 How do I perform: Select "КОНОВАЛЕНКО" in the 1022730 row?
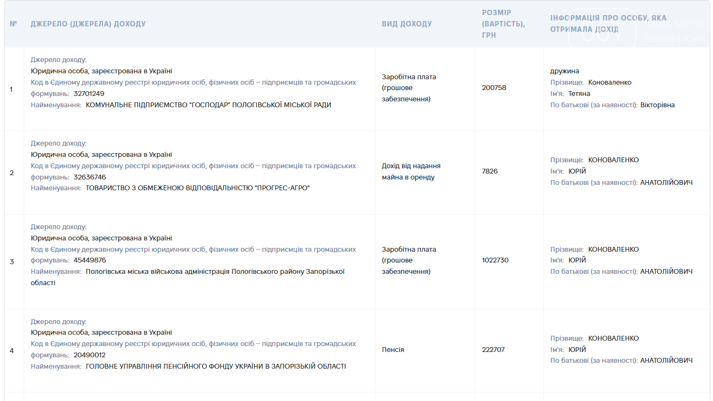coord(613,249)
